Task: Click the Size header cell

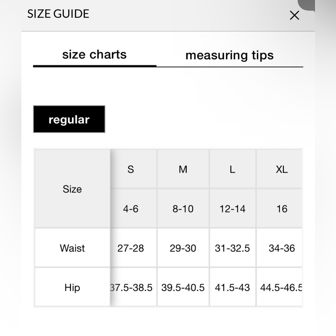Action: (x=73, y=189)
